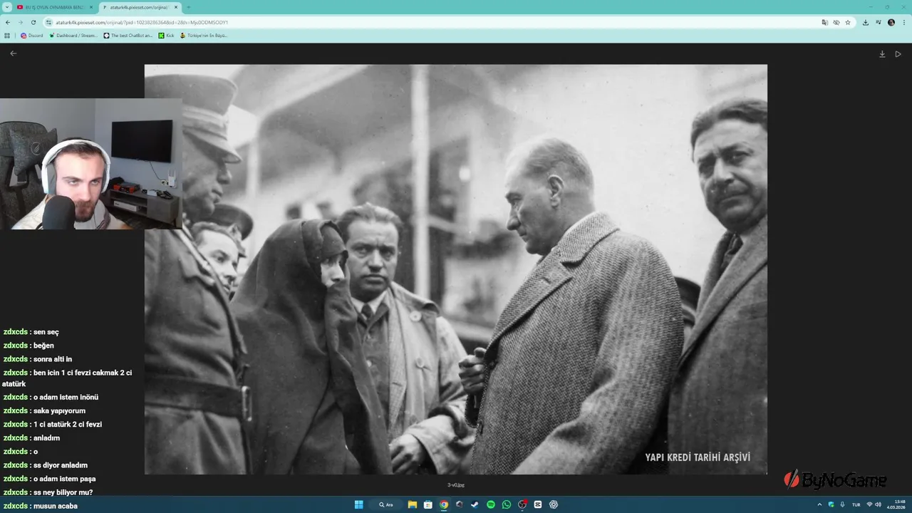Click the microphone icon in system tray
Screen dimensions: 912x513
pos(842,504)
